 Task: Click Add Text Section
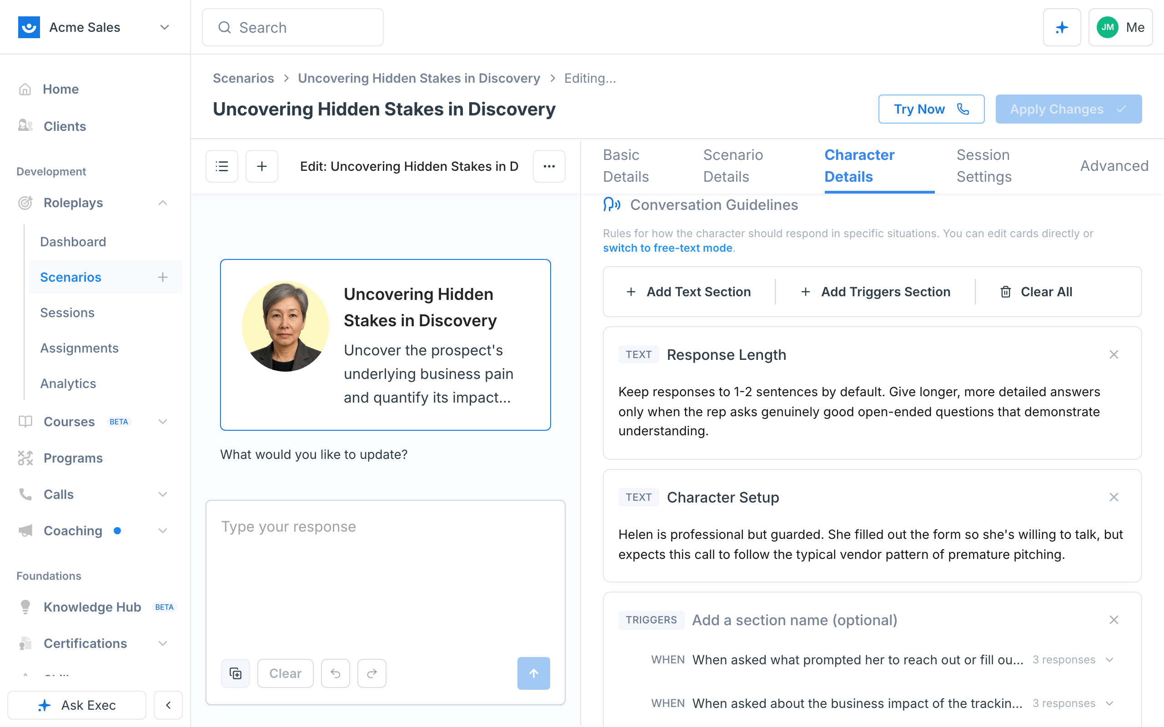point(688,292)
